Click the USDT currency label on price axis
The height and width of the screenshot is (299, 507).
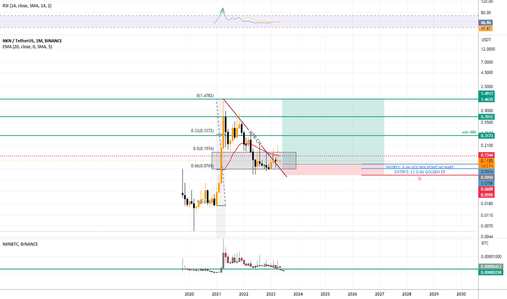(x=486, y=40)
